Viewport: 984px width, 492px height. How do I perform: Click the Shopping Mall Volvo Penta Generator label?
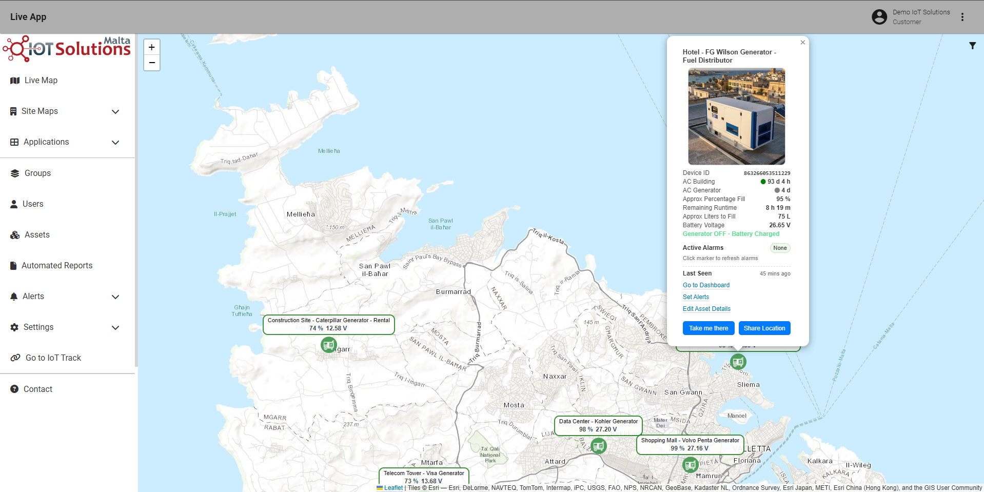pyautogui.click(x=690, y=444)
